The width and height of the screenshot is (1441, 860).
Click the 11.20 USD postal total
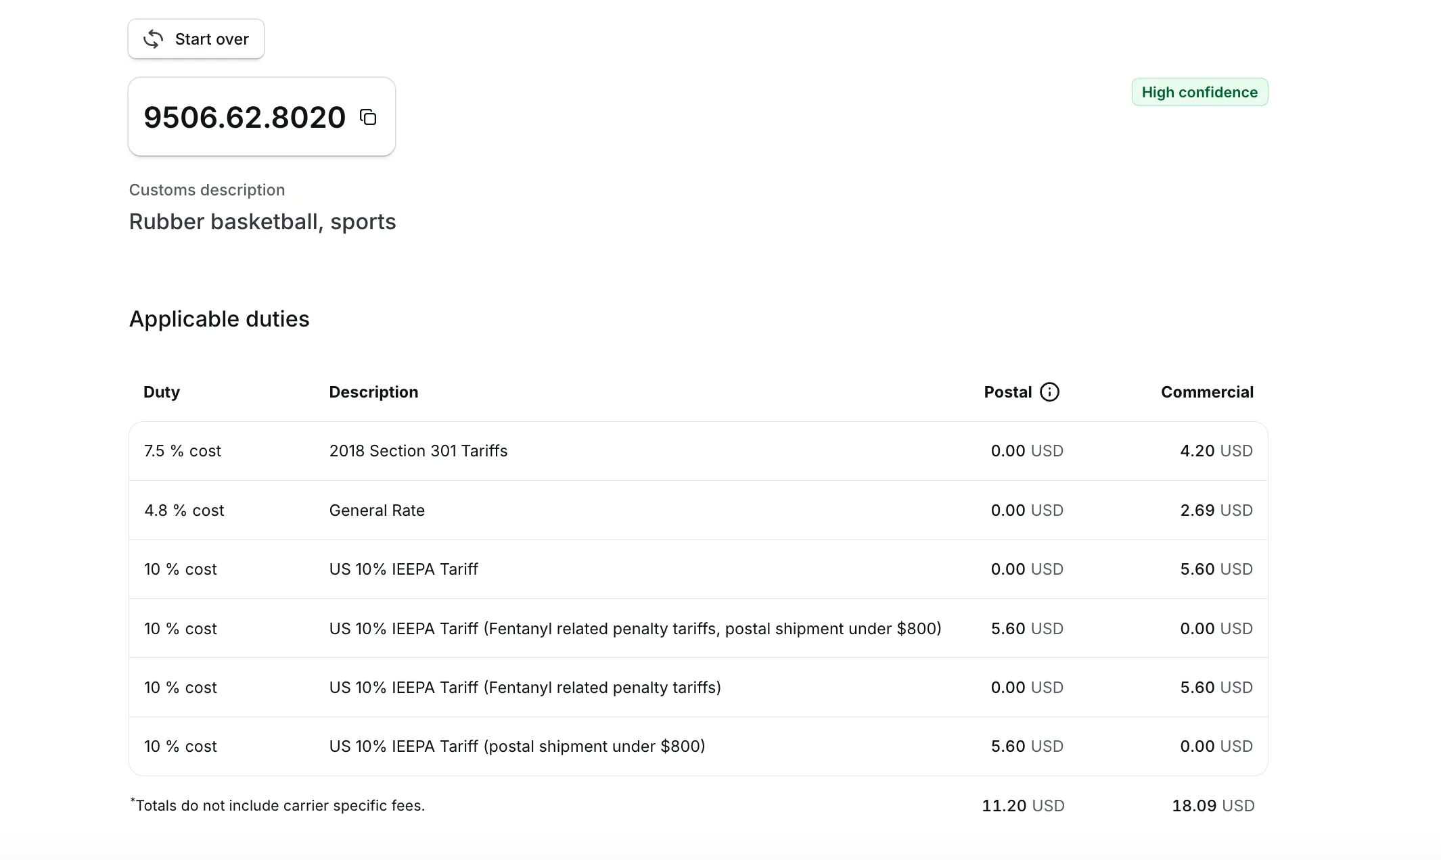click(1023, 806)
